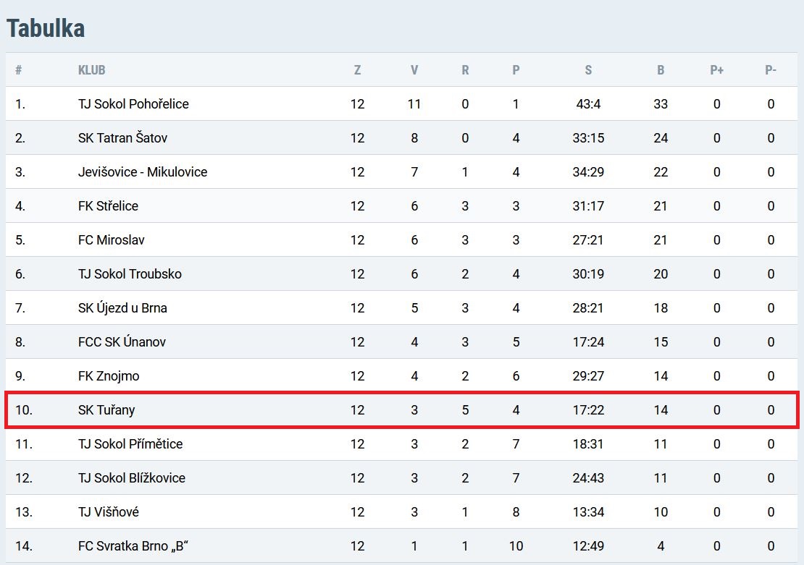
Task: Select TJ Sokol Troubsko team
Action: [x=130, y=274]
